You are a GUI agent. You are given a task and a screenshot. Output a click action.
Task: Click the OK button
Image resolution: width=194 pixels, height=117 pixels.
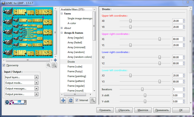point(181,110)
